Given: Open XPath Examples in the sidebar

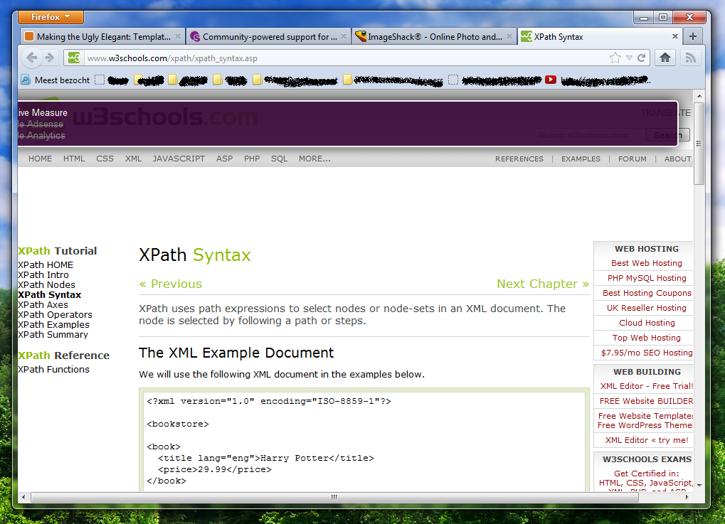Looking at the screenshot, I should click(53, 325).
